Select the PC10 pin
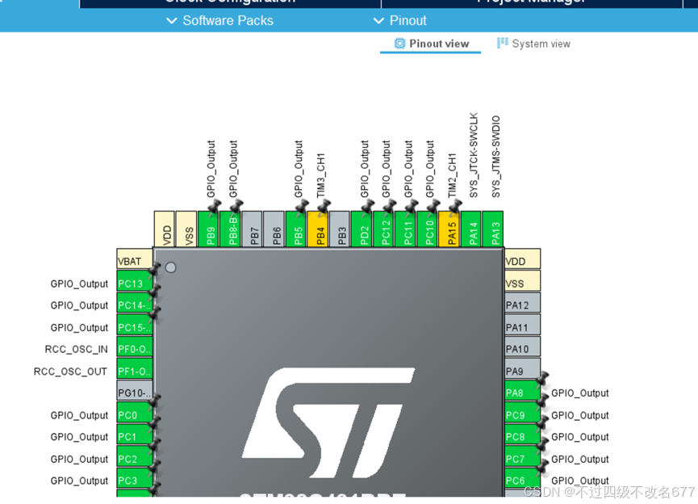 (x=428, y=229)
